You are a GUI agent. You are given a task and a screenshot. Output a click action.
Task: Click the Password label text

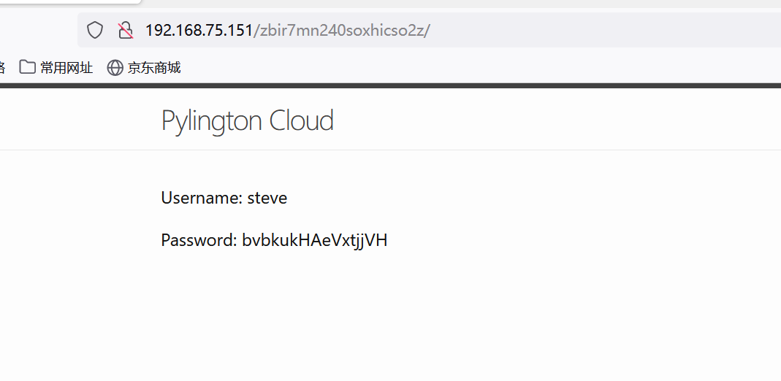[199, 240]
